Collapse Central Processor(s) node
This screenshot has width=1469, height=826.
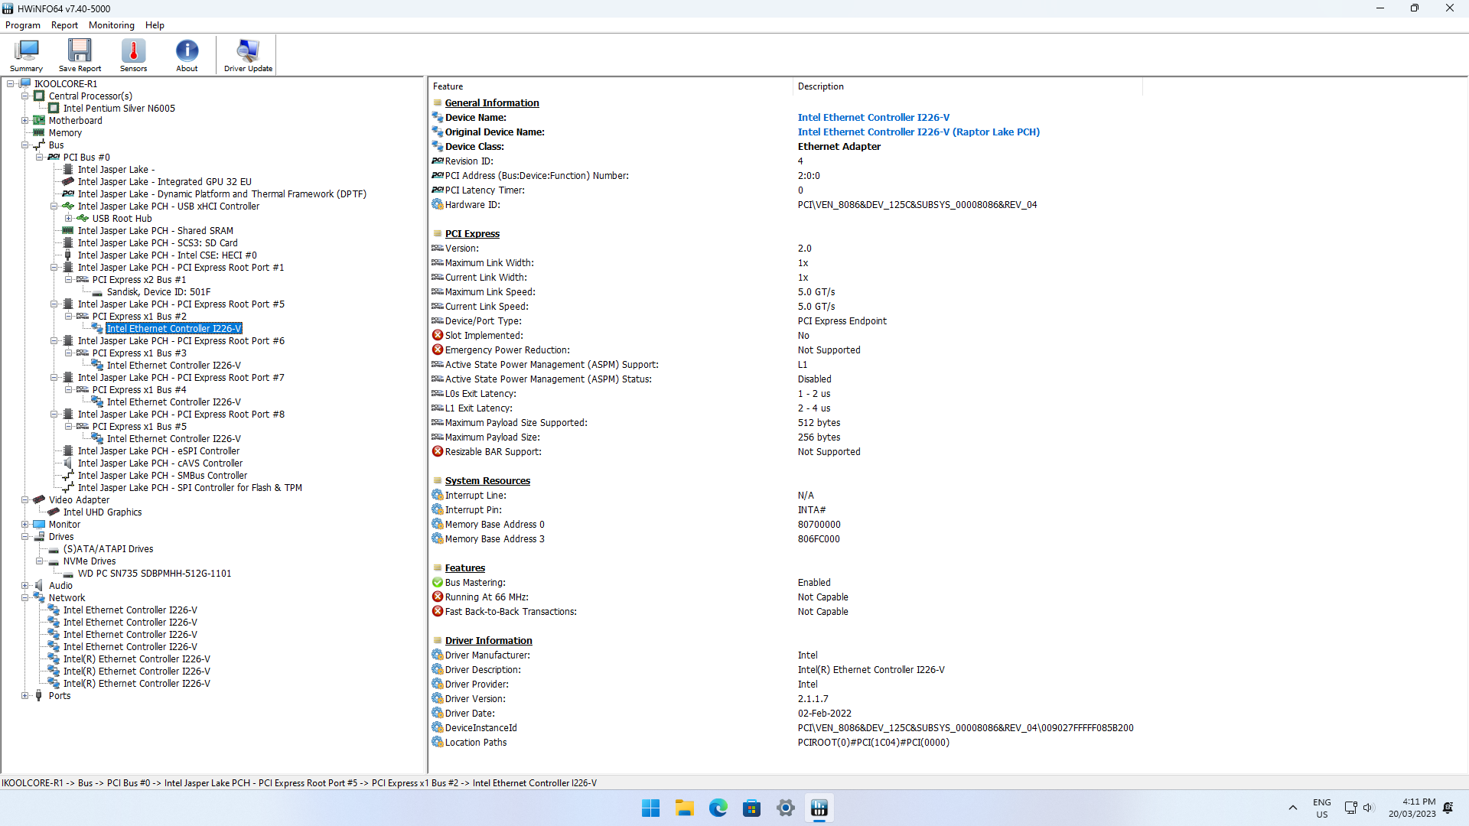(24, 96)
